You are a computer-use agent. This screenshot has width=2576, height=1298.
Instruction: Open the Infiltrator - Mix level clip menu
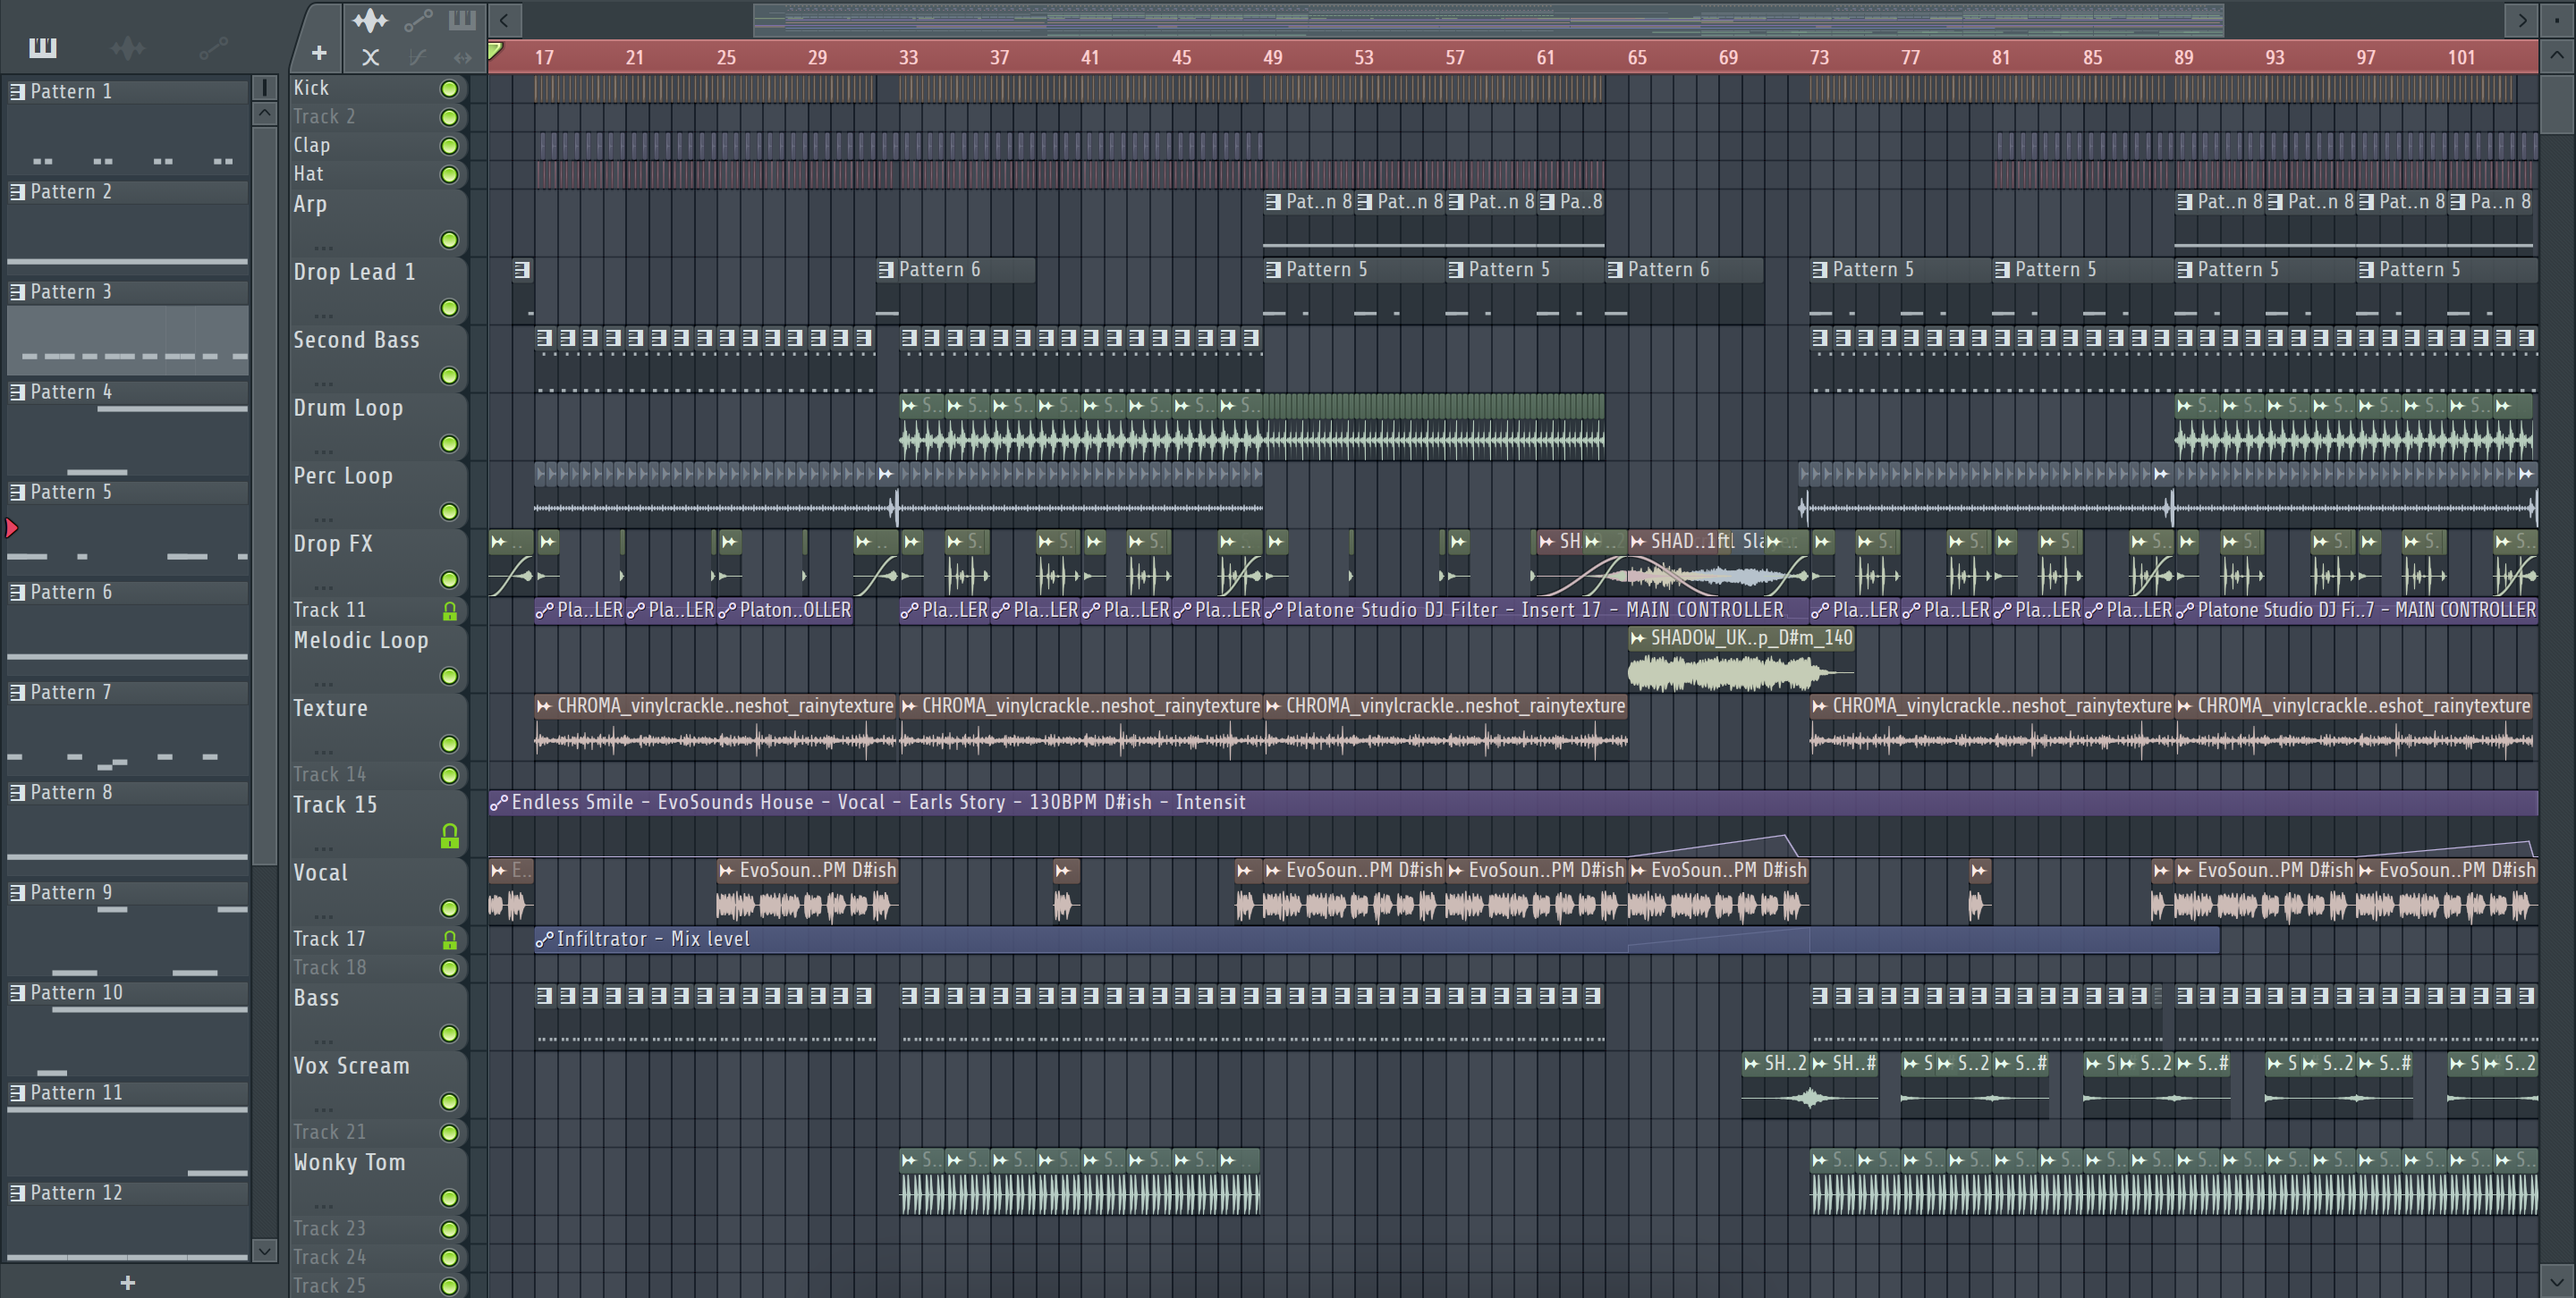(544, 940)
